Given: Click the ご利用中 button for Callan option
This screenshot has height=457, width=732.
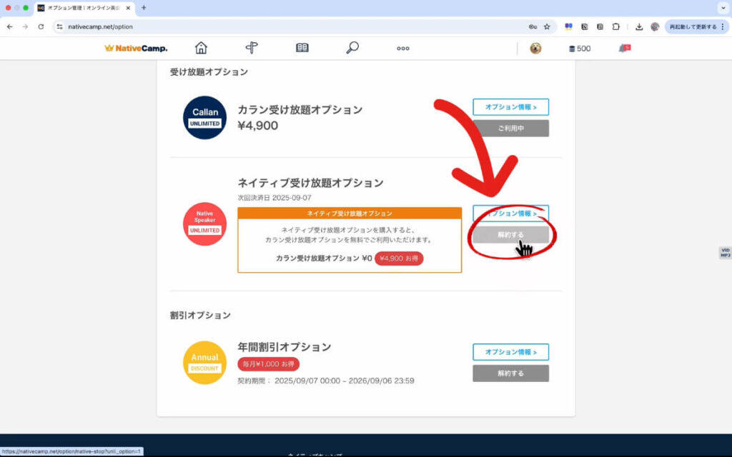Looking at the screenshot, I should click(510, 129).
